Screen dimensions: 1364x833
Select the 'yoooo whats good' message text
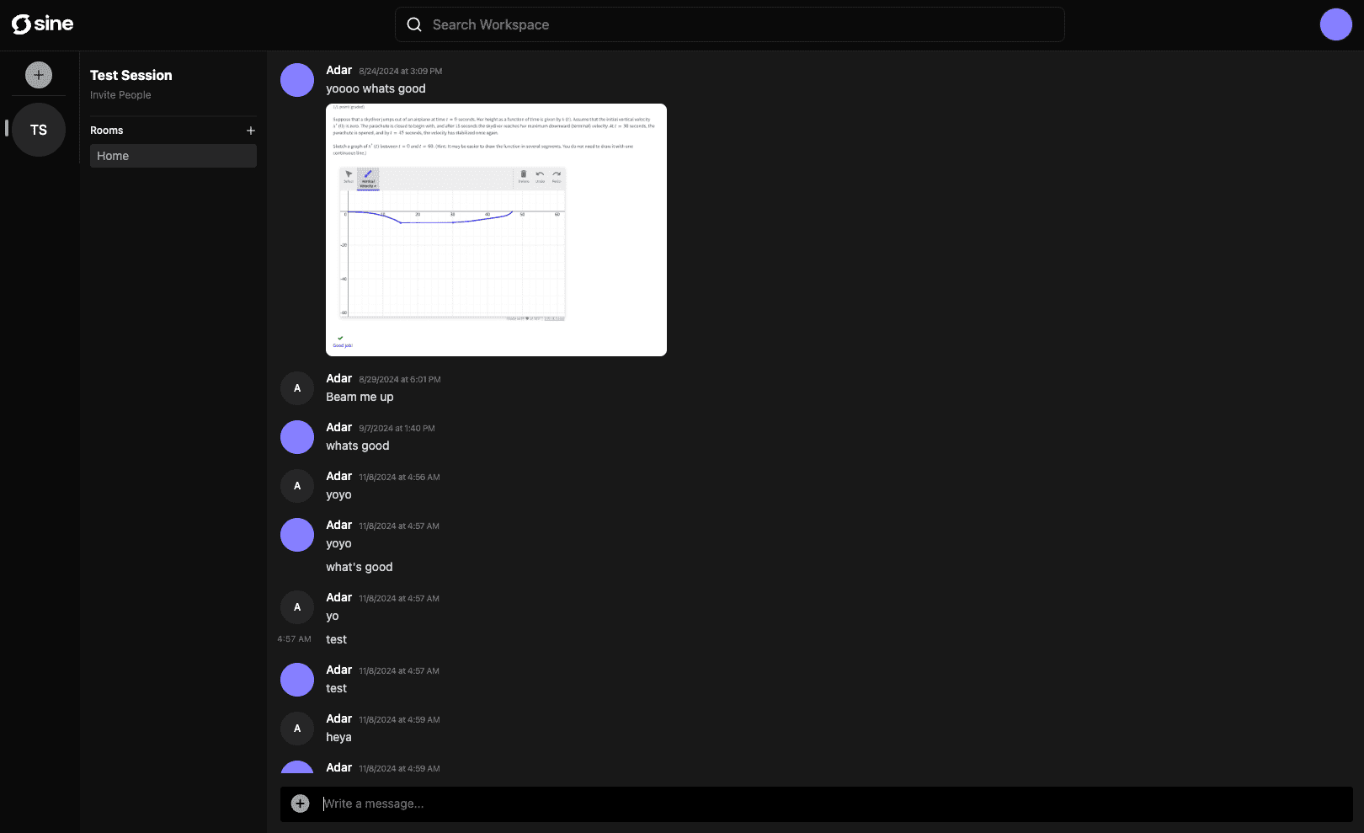[376, 88]
